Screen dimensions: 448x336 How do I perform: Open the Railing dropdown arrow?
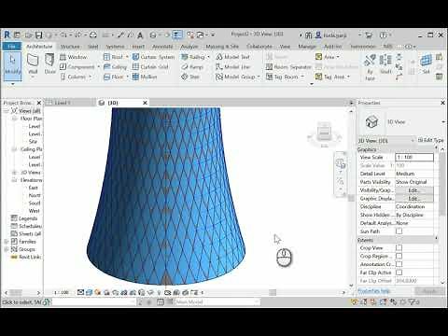208,57
